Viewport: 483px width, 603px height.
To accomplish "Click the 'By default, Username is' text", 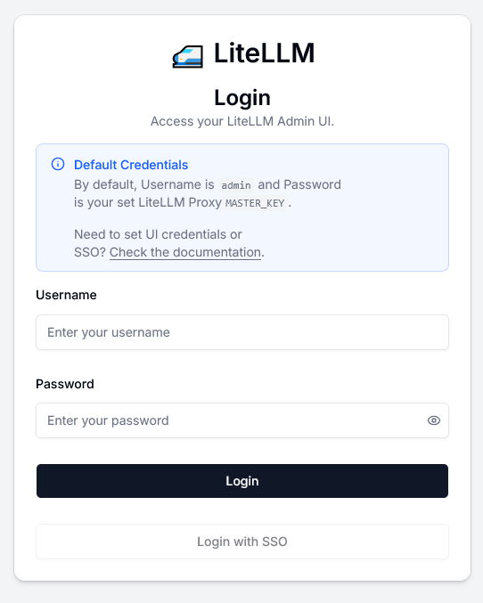I will coord(144,184).
